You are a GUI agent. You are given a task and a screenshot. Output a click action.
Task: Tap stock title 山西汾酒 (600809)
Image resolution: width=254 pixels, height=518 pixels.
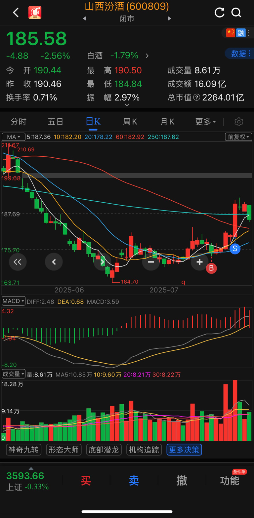point(127,6)
